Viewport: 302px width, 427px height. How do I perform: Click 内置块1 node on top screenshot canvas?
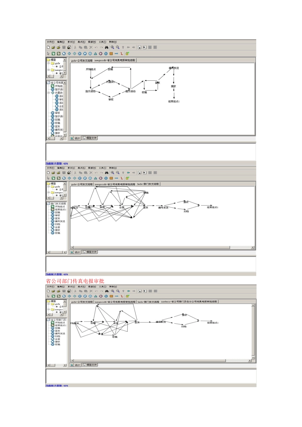coord(110,82)
